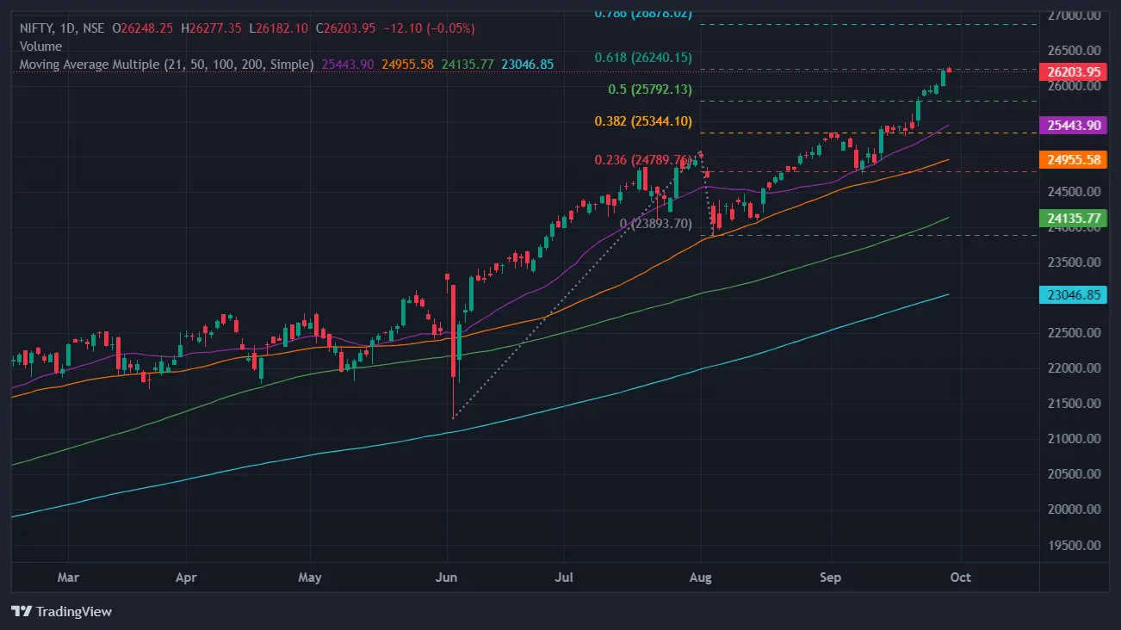Screen dimensions: 1121x630
Task: Click purple 25443.90 value in indicator legend
Action: coord(346,64)
